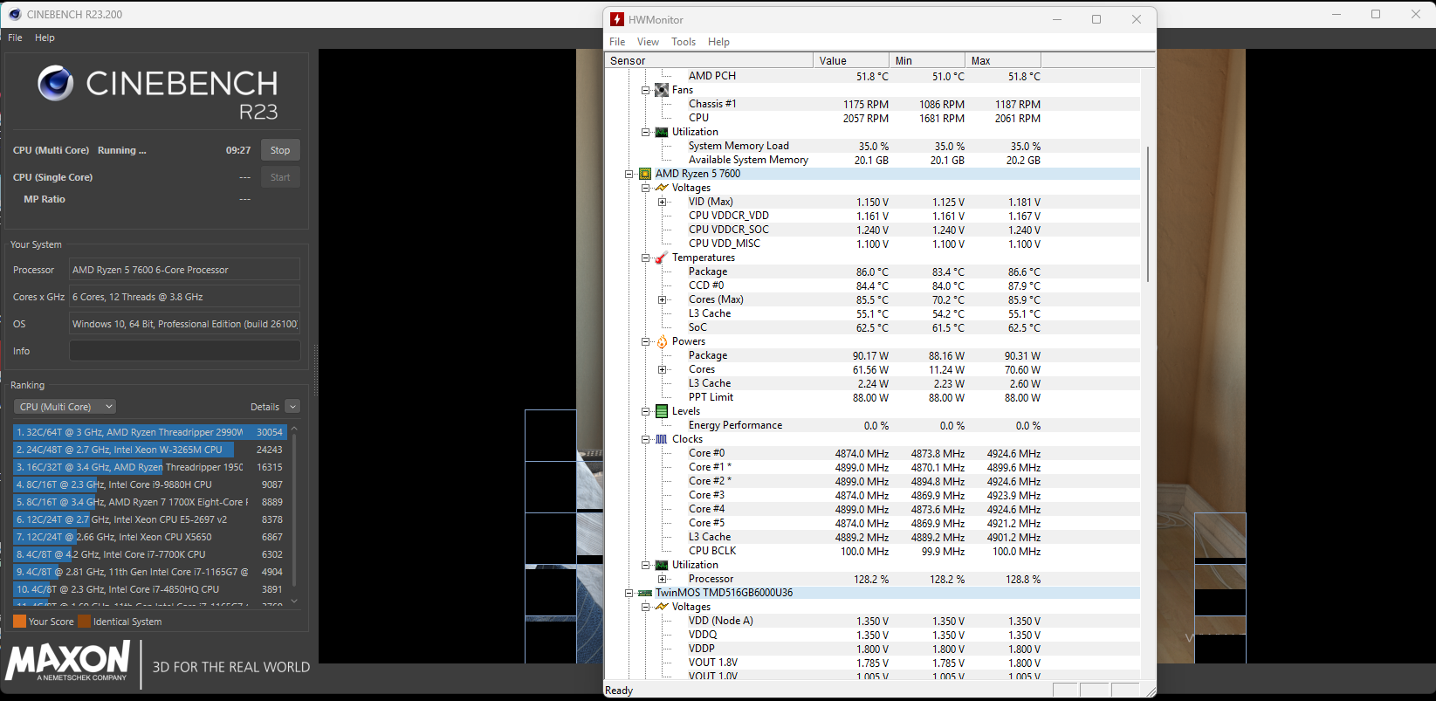This screenshot has height=701, width=1436.
Task: Open the Tools menu in HWMonitor
Action: (x=684, y=42)
